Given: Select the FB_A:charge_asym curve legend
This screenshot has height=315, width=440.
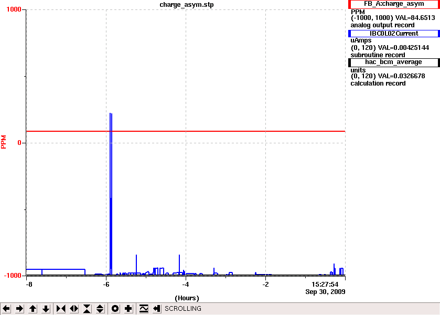Looking at the screenshot, I should (x=394, y=4).
